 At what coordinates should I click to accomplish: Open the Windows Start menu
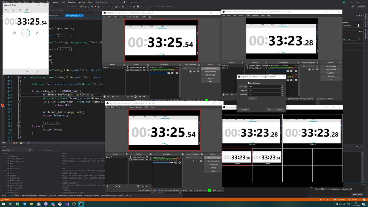pos(4,204)
